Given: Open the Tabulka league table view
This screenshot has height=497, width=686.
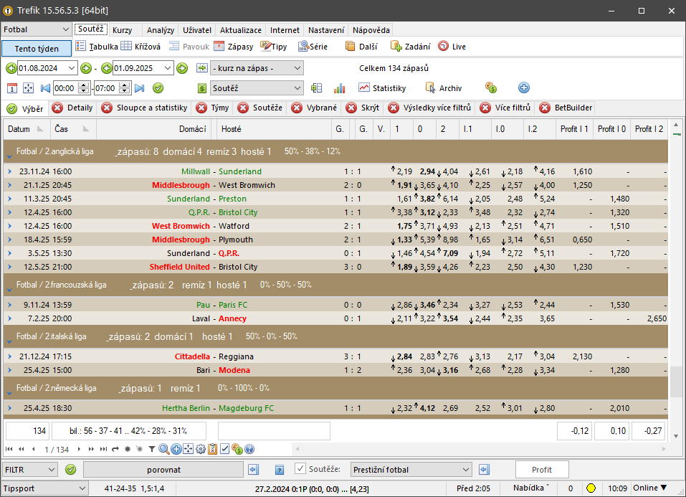Looking at the screenshot, I should coord(97,47).
